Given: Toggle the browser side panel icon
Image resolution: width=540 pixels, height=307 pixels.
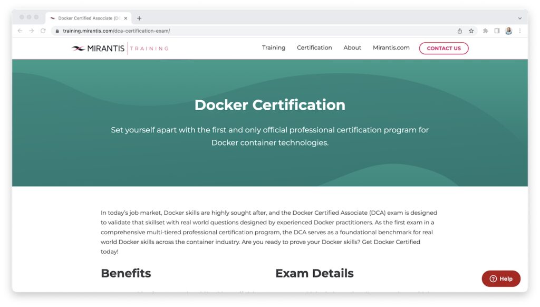Looking at the screenshot, I should click(497, 31).
